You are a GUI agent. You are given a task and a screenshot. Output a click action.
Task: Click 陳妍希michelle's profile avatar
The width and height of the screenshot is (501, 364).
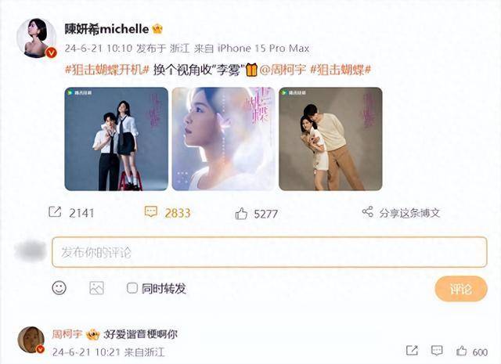point(37,38)
